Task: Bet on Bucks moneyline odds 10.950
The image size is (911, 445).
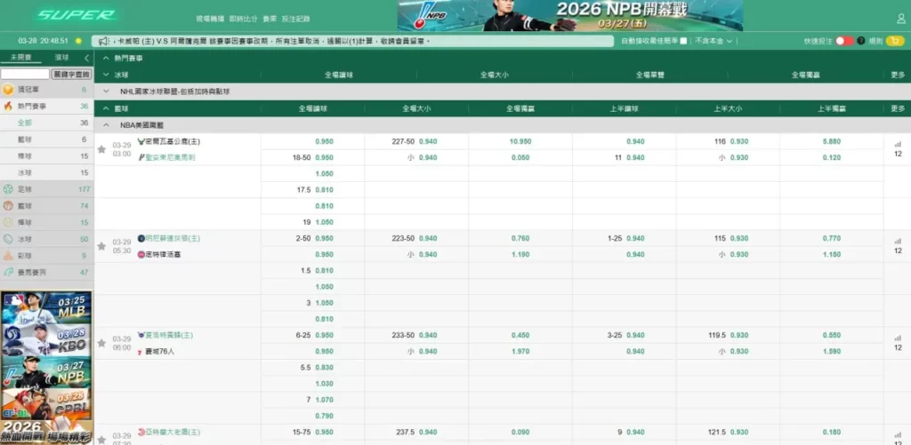Action: 520,141
